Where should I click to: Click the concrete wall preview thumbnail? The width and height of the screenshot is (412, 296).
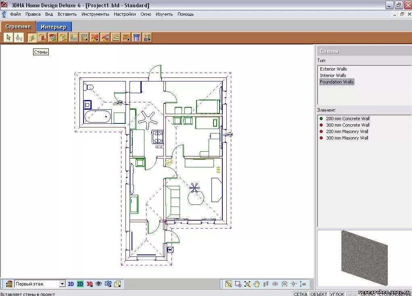(x=364, y=258)
